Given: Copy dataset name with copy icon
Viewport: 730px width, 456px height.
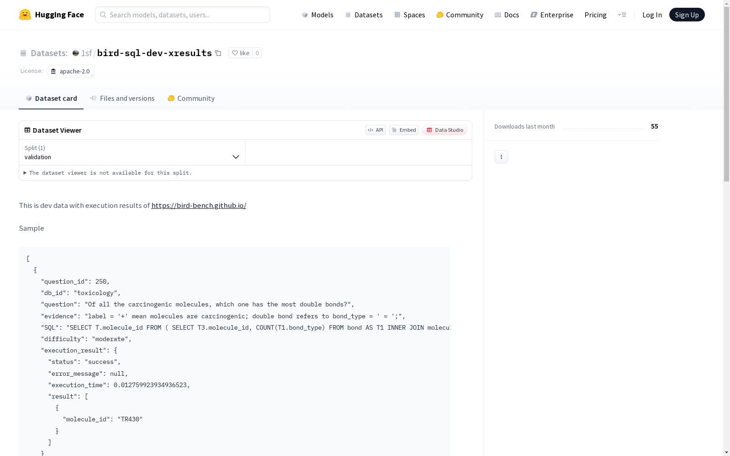Looking at the screenshot, I should click(218, 53).
